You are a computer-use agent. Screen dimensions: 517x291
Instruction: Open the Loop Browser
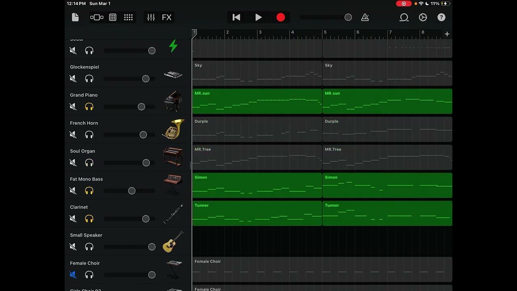(404, 17)
